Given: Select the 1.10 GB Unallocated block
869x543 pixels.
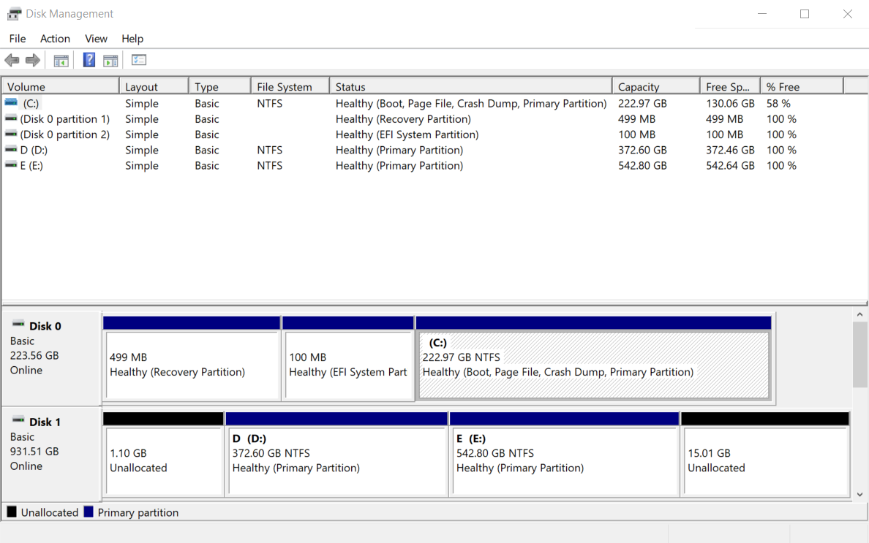Looking at the screenshot, I should pos(163,460).
